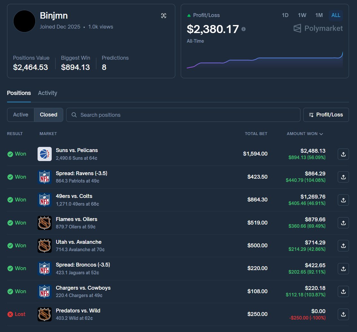Click the basketball icon for Suns vs. Pelicans
The width and height of the screenshot is (357, 332).
(45, 154)
